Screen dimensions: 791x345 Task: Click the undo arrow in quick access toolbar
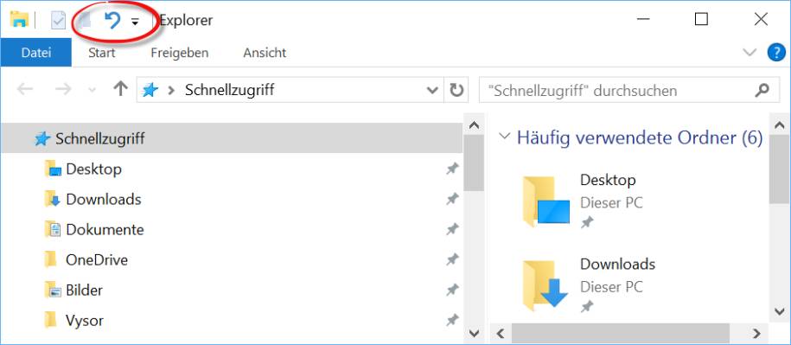click(112, 21)
